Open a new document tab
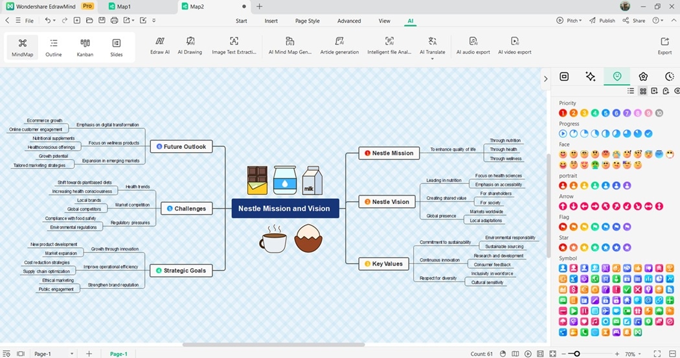Viewport: 680px width, 358px height. pos(259,6)
